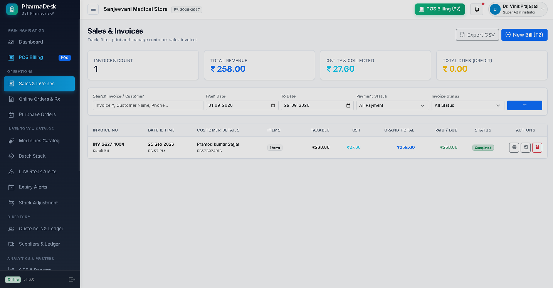Viewport: 553px width, 288px height.
Task: Collapse sidebar with the hamburger menu icon
Action: tap(93, 9)
